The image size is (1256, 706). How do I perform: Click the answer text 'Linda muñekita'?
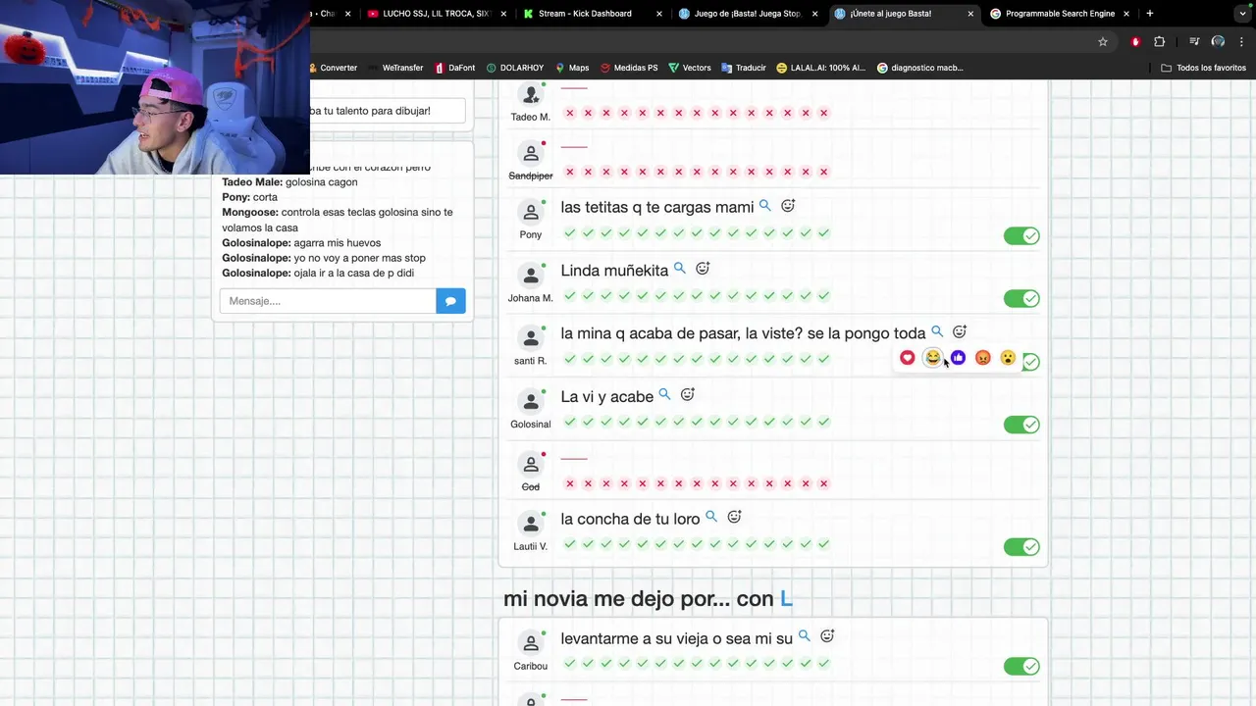click(614, 271)
